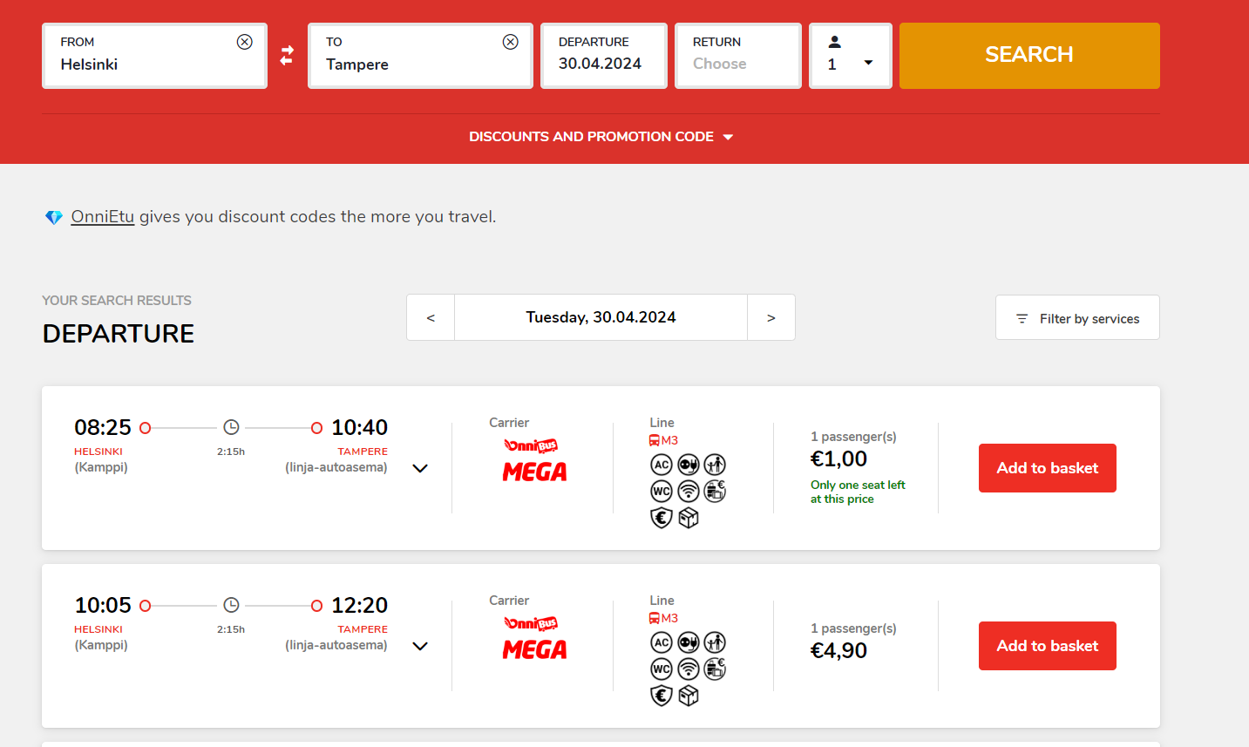Swap origin and destination cities

pyautogui.click(x=287, y=56)
